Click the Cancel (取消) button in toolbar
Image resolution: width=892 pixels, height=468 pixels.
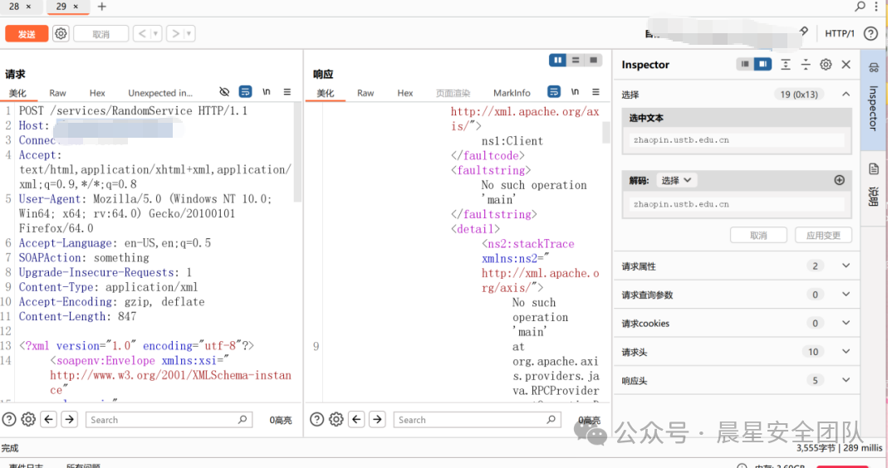100,34
